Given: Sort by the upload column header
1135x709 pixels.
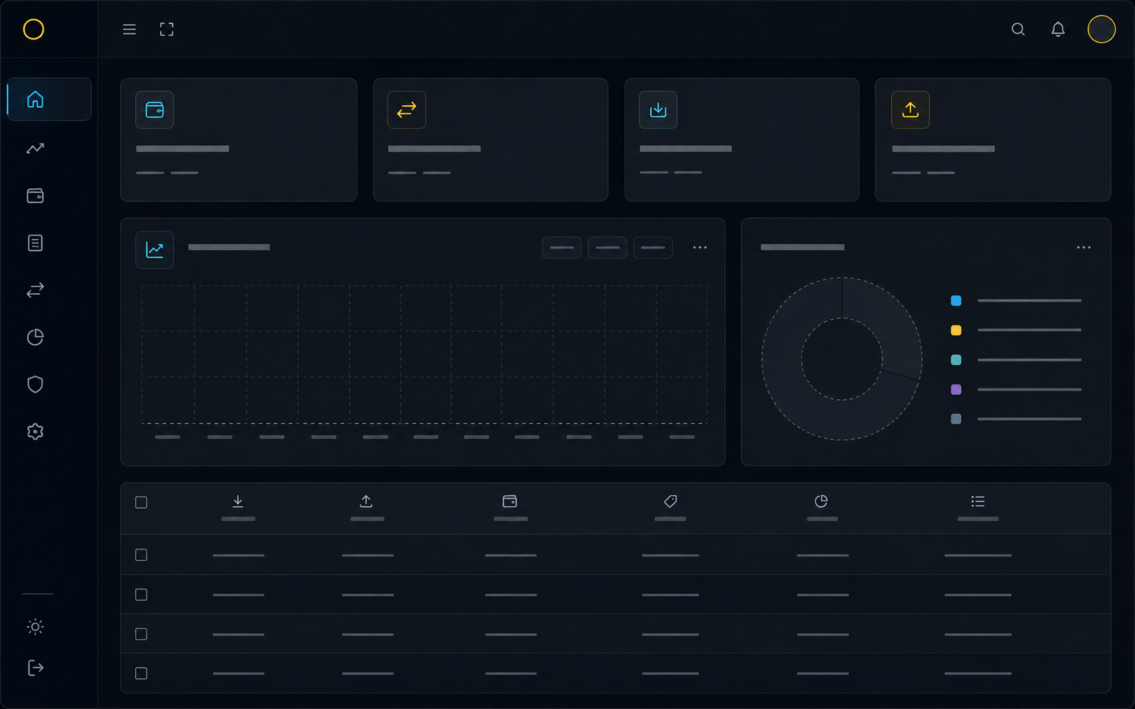Looking at the screenshot, I should 367,507.
